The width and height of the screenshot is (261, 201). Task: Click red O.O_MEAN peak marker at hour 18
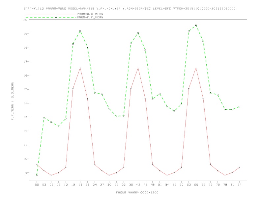tap(80, 68)
